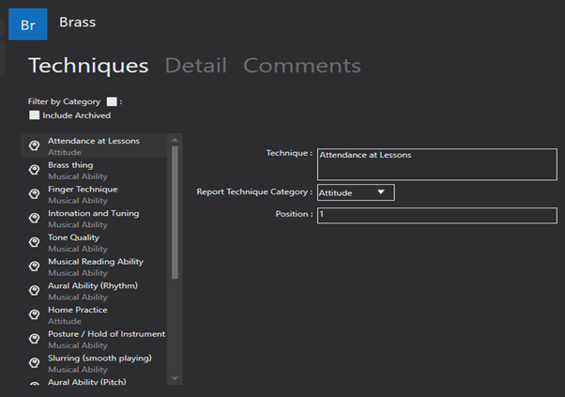Select the Slurring (smooth playing) technique
Image resolution: width=565 pixels, height=397 pixels.
click(94, 363)
